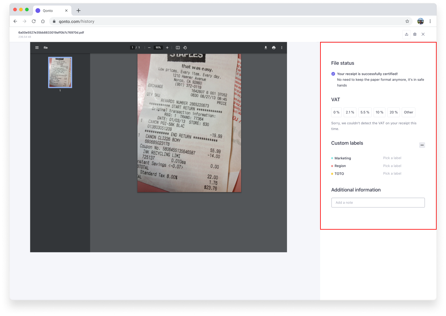
Task: Click the TOTO label name
Action: (x=339, y=174)
